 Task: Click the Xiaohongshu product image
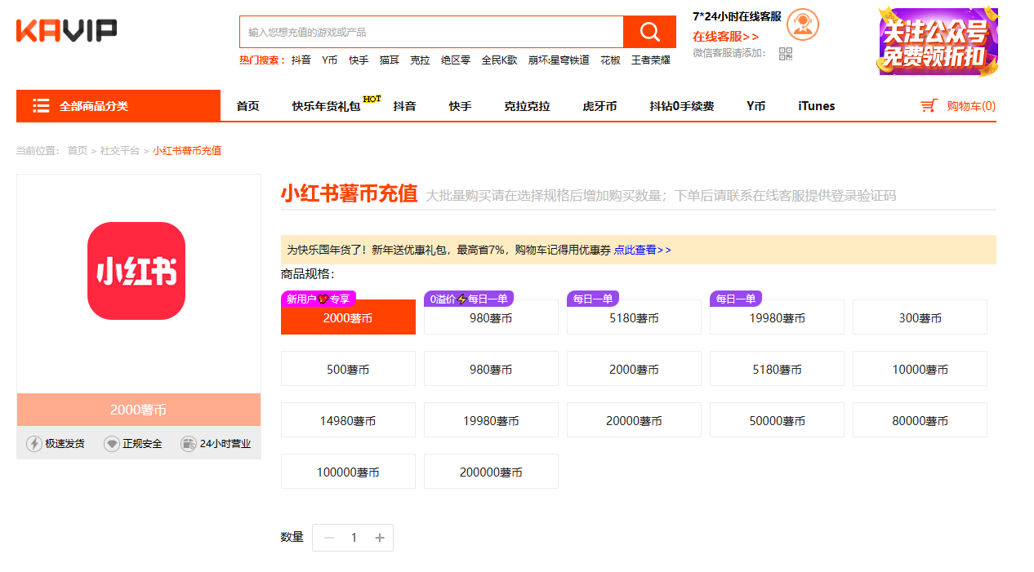136,271
